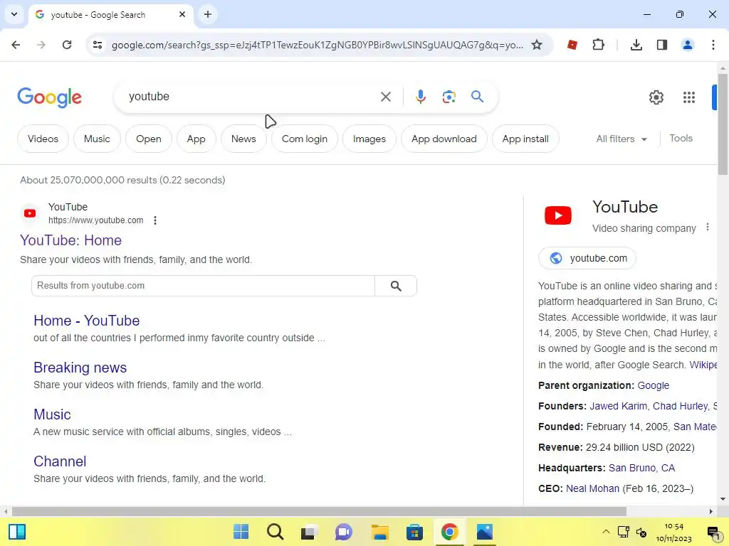Open knowledge panel more options dots
The width and height of the screenshot is (729, 546).
pyautogui.click(x=707, y=227)
